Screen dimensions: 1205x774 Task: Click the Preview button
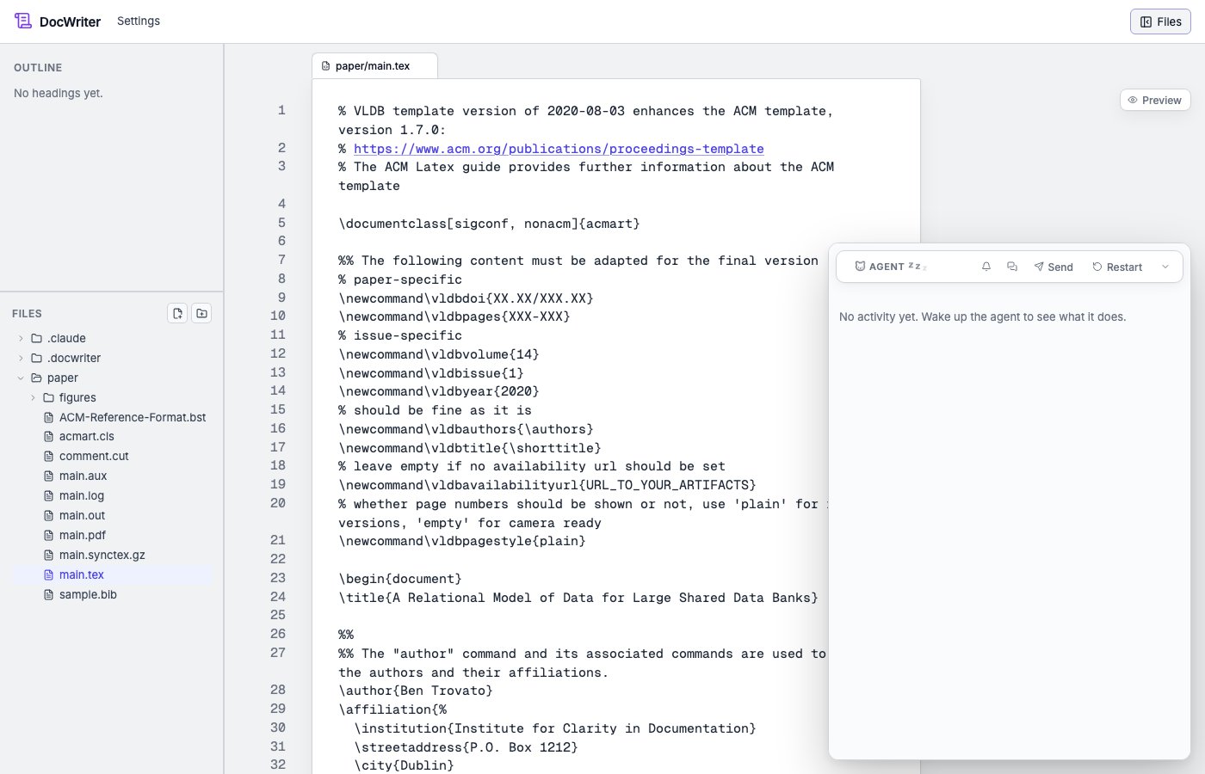[x=1155, y=100]
